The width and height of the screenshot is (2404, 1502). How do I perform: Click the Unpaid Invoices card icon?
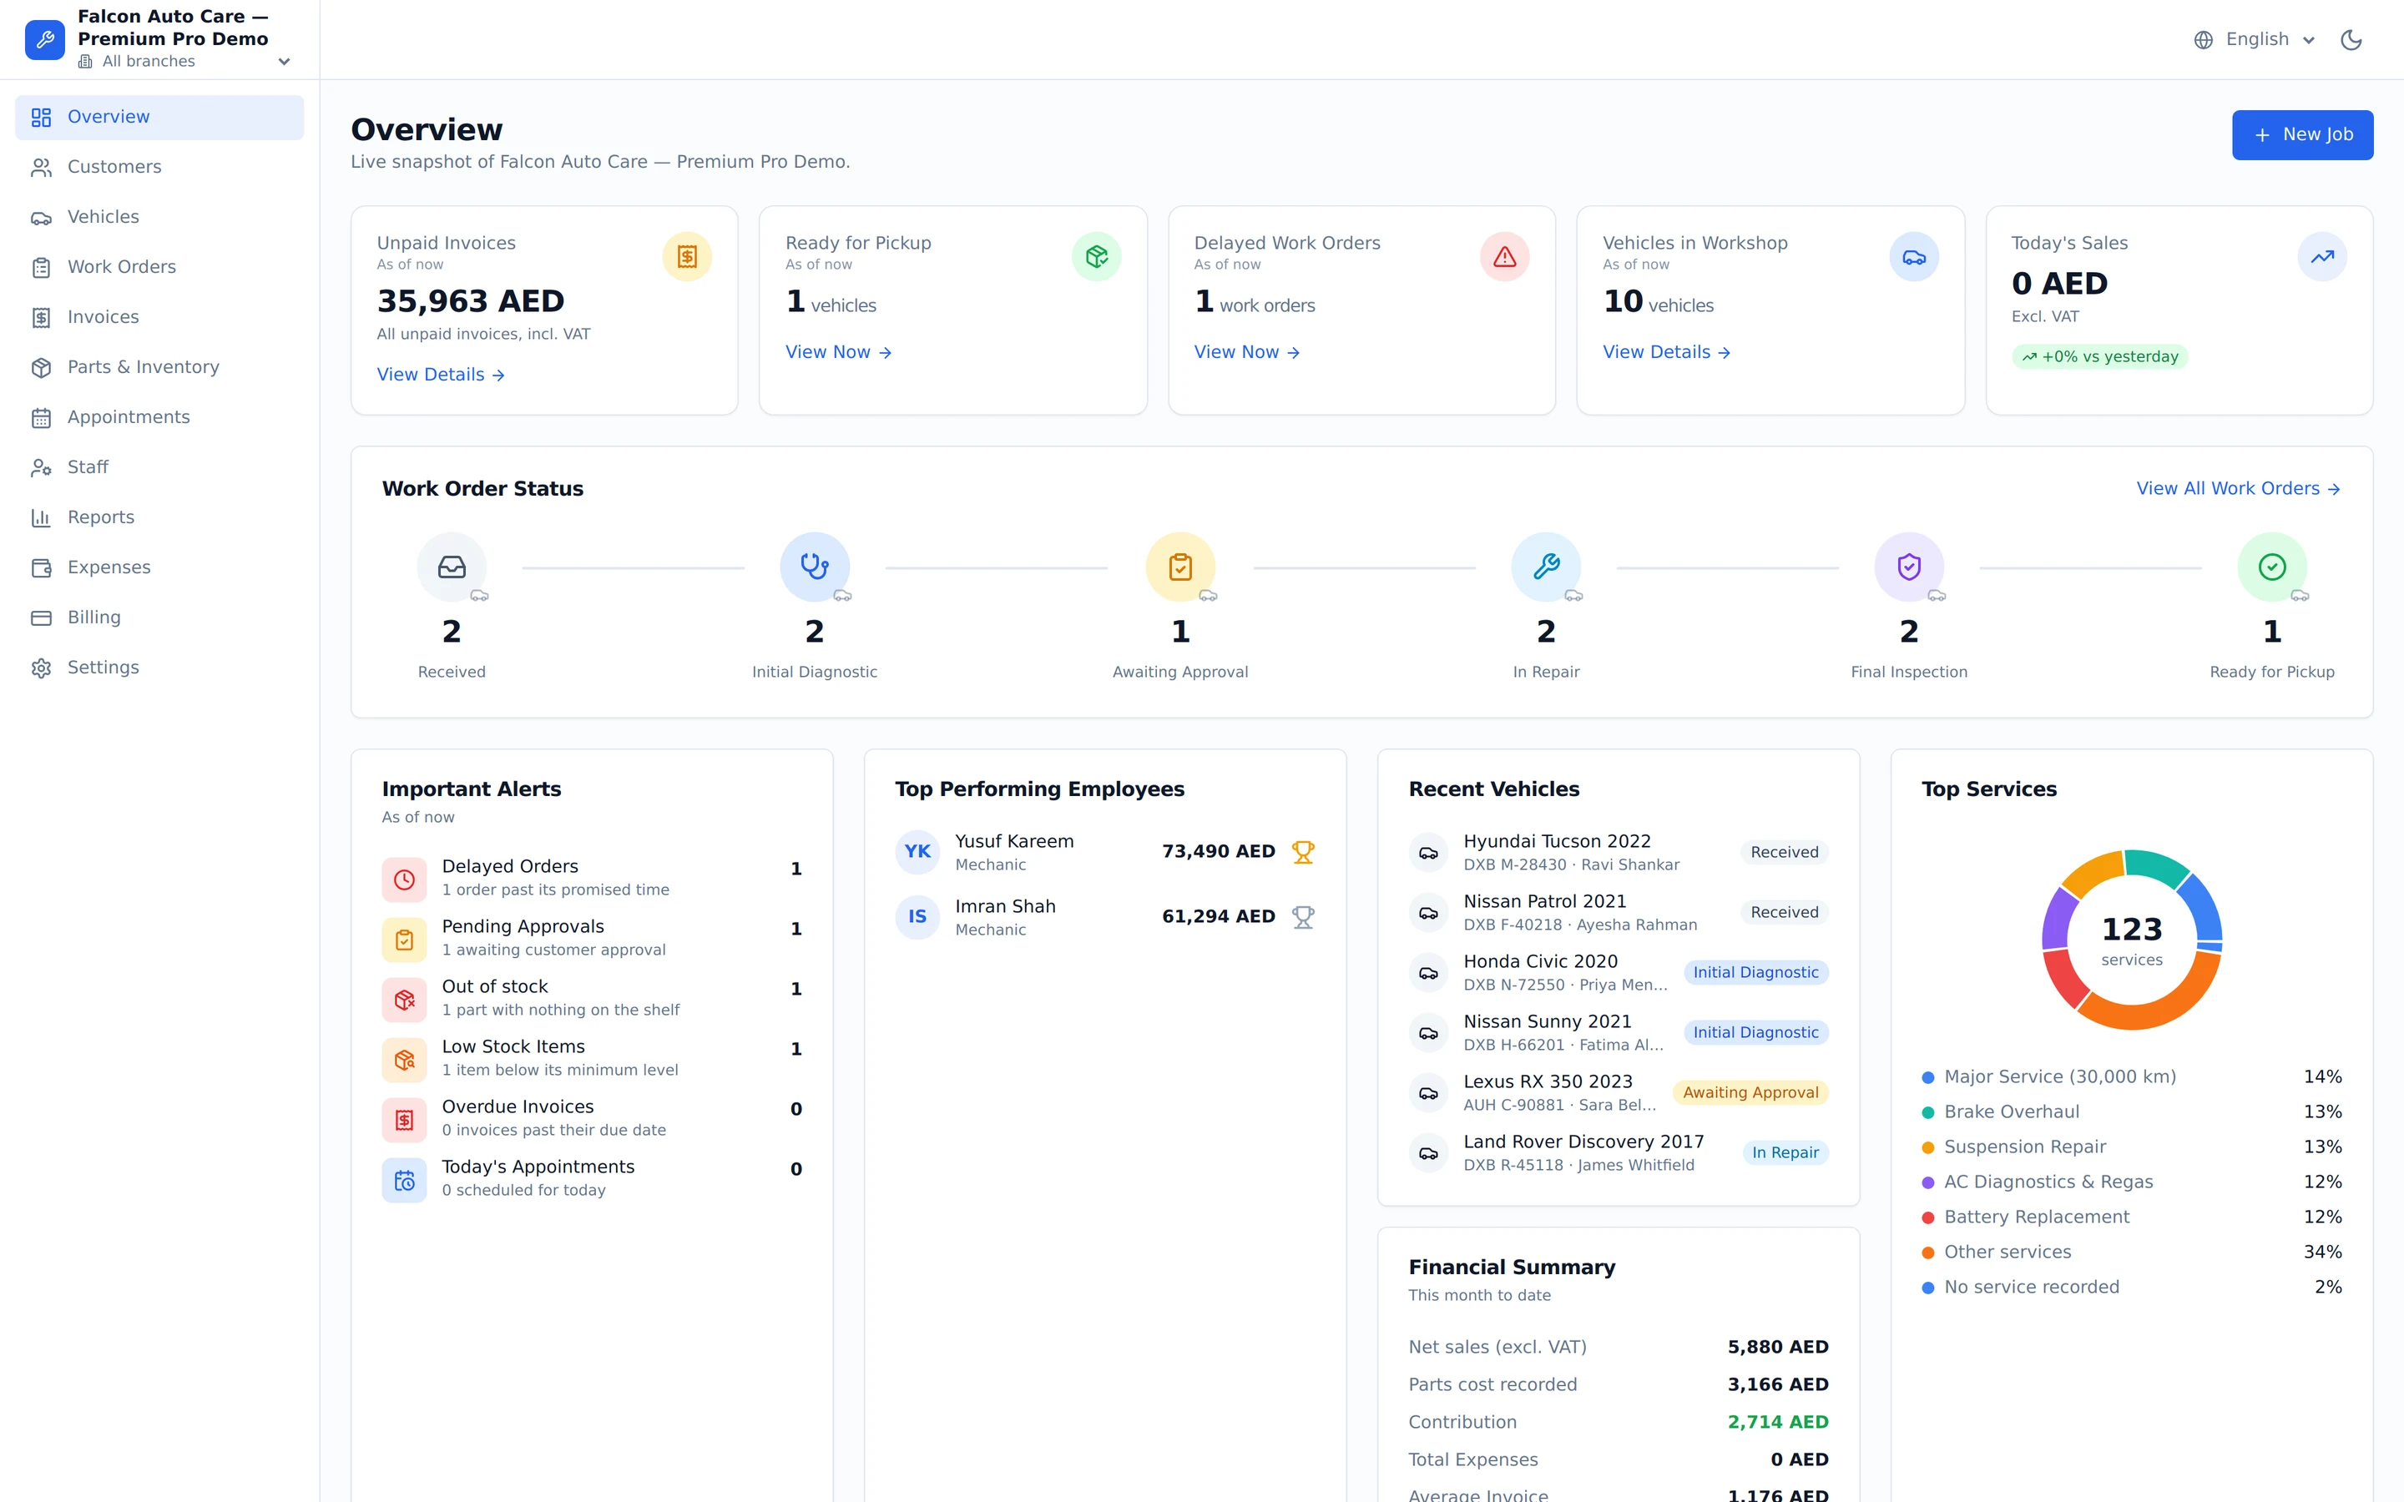pyautogui.click(x=688, y=257)
